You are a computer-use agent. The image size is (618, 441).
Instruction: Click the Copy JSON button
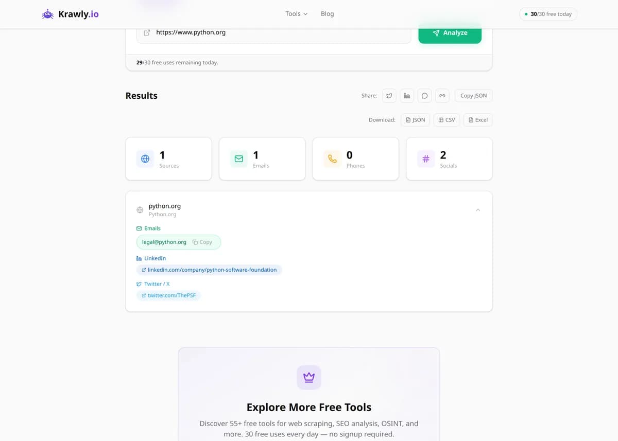473,96
